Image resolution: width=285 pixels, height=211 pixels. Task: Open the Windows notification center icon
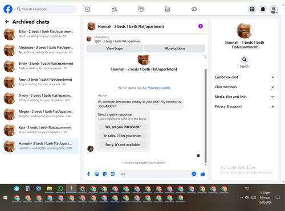coord(278,197)
